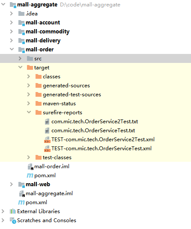The height and width of the screenshot is (229, 191).
Task: Click the OrderService2Test.txt text file icon
Action: (47, 122)
